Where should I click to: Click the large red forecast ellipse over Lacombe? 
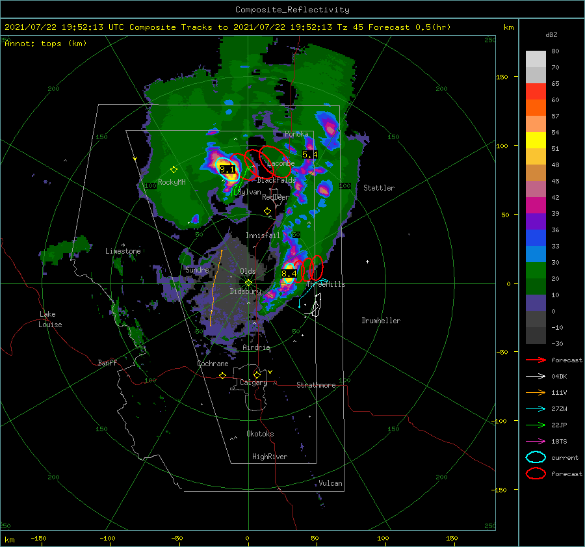pos(275,161)
